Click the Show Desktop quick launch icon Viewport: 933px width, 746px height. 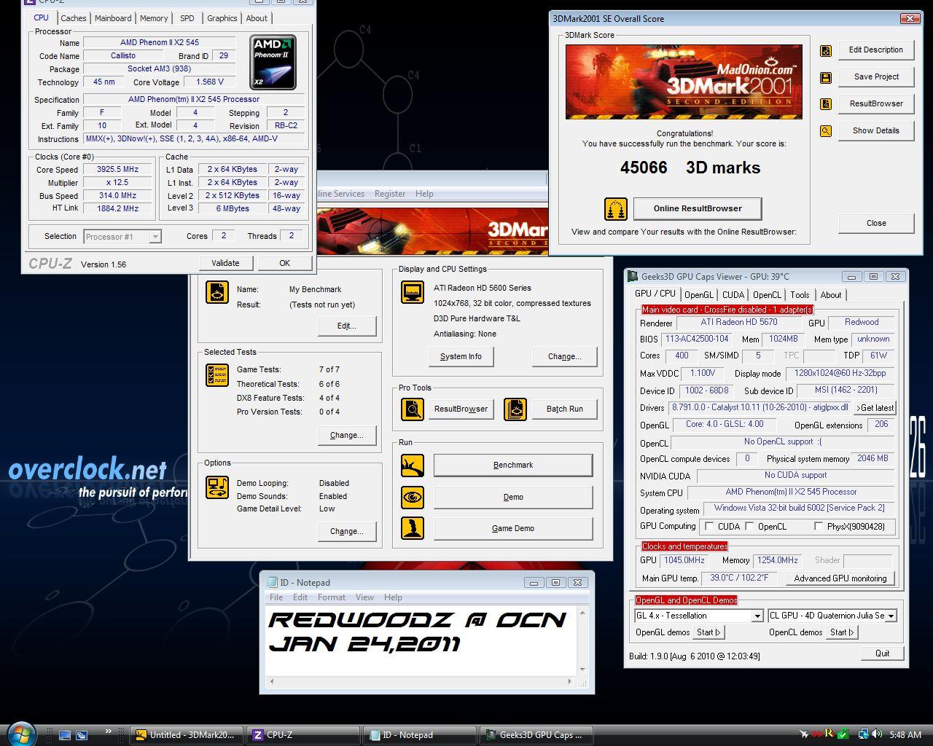pos(65,735)
